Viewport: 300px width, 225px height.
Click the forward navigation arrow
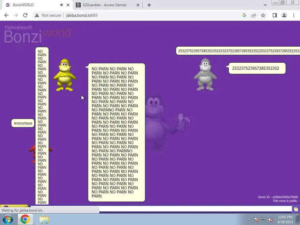[x=16, y=15]
